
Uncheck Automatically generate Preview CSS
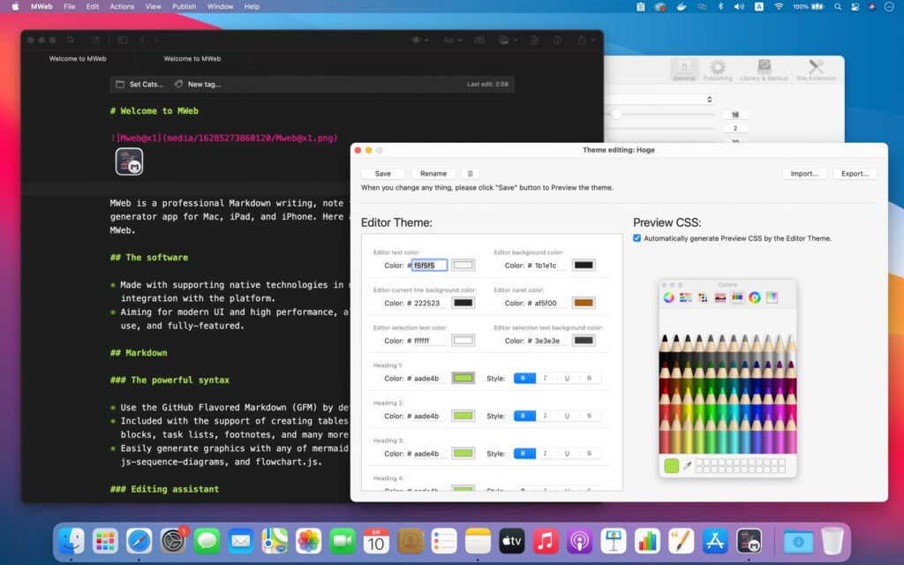click(x=637, y=237)
